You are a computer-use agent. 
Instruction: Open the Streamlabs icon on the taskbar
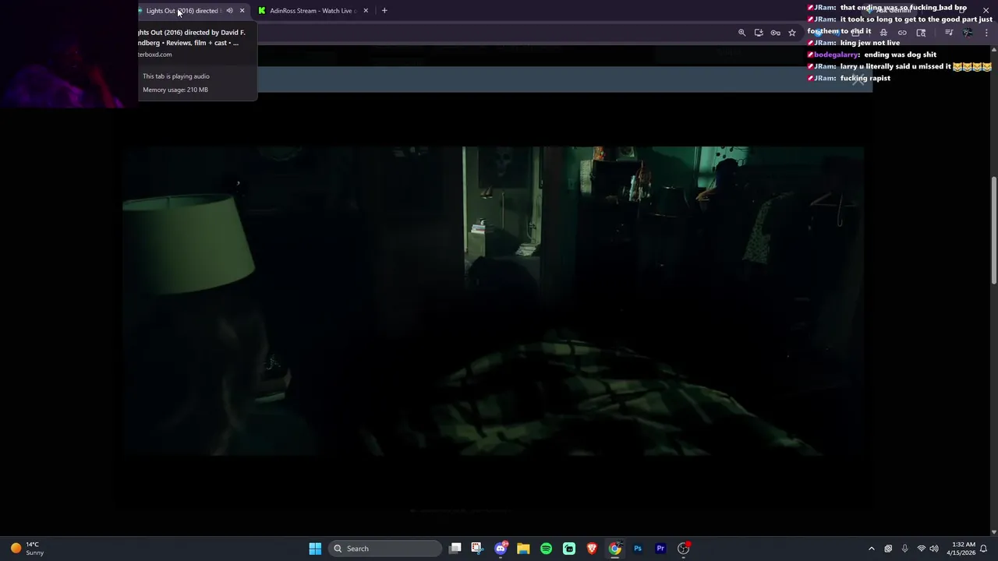[x=569, y=549]
